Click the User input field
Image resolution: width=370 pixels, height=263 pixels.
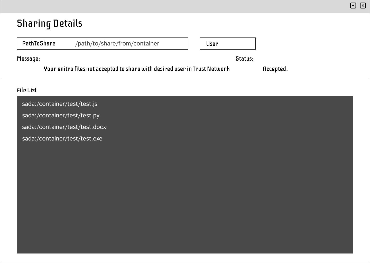click(x=228, y=44)
